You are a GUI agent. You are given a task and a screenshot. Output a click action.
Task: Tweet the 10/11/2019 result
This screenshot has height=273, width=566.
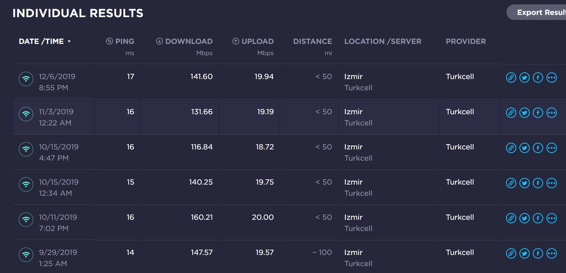pos(525,218)
